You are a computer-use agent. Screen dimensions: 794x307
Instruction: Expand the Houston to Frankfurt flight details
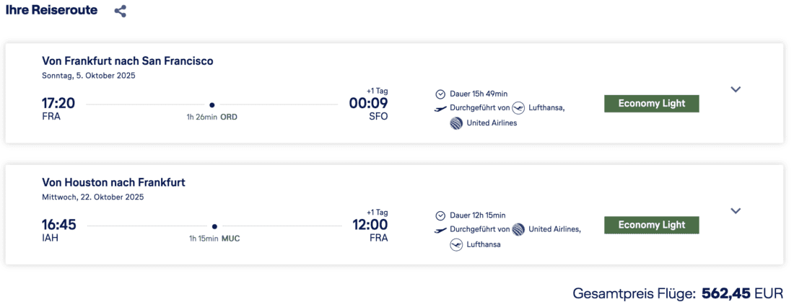click(x=736, y=210)
